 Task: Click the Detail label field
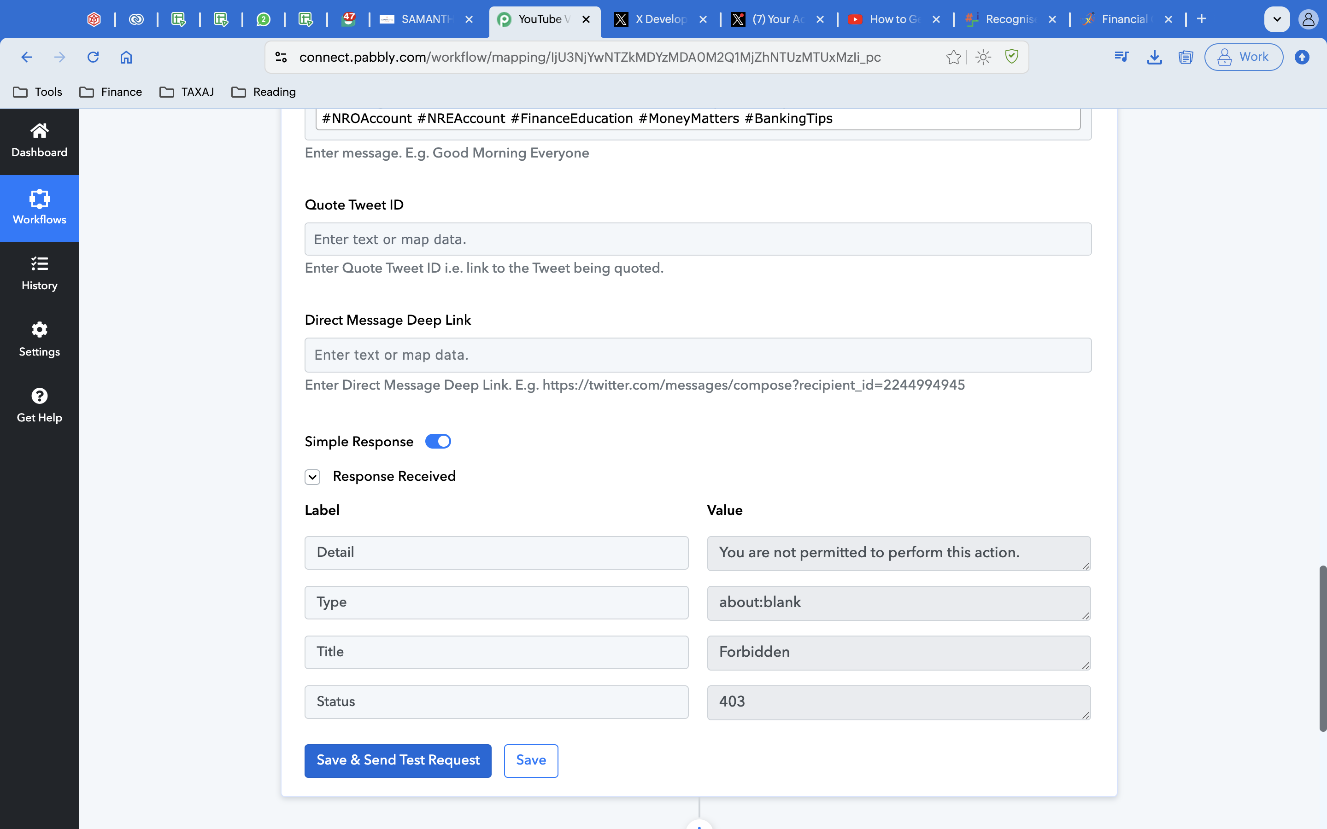(x=497, y=553)
